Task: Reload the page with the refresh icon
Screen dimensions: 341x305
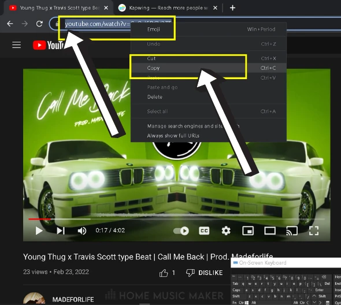Action: pyautogui.click(x=39, y=24)
